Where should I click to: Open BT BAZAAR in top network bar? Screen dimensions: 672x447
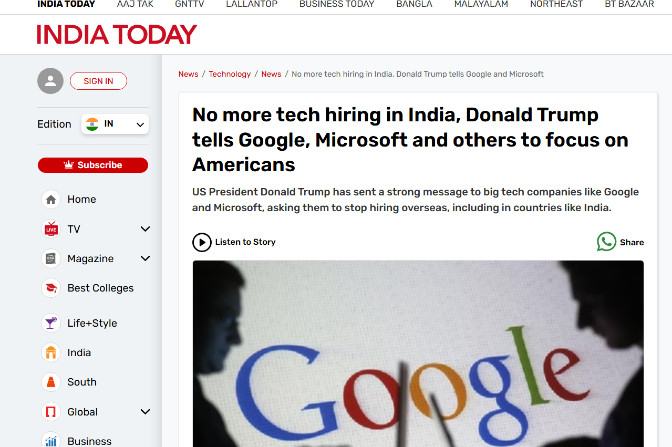pyautogui.click(x=629, y=4)
